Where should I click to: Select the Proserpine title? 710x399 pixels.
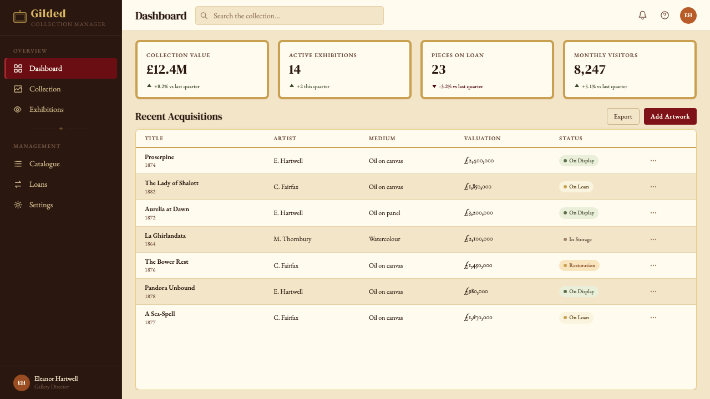tap(159, 157)
